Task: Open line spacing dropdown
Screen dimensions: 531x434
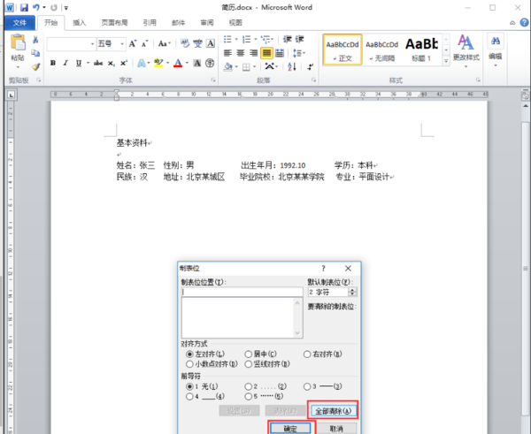Action: point(299,53)
